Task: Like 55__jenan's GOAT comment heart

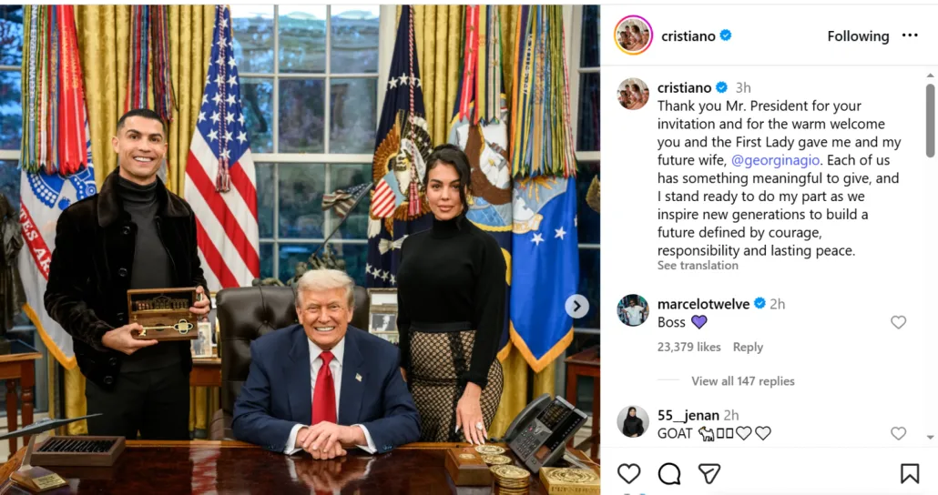Action: pyautogui.click(x=899, y=433)
